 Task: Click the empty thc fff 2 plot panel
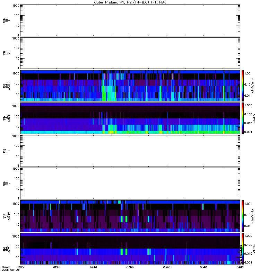130,184
